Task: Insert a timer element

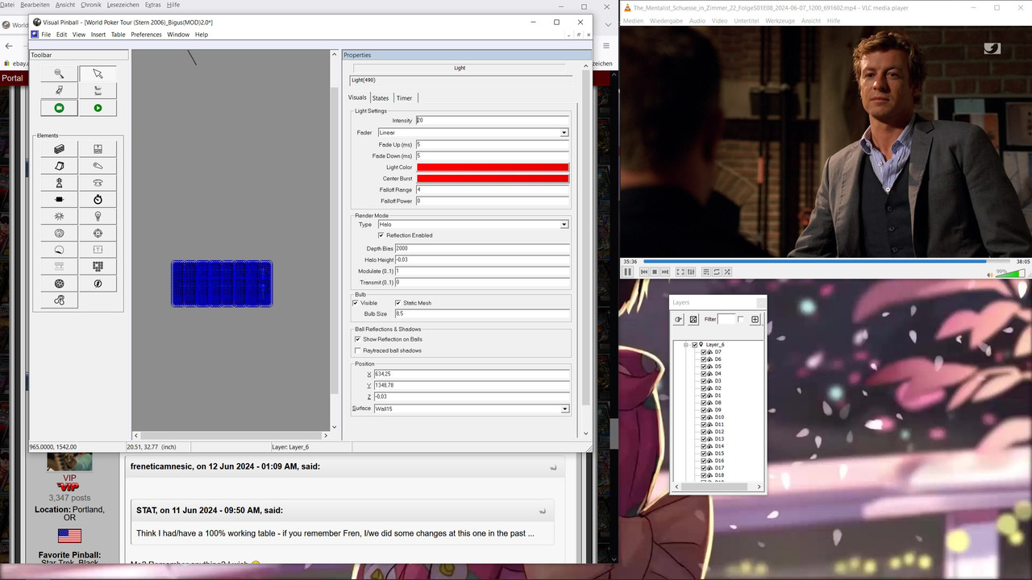Action: [x=98, y=200]
